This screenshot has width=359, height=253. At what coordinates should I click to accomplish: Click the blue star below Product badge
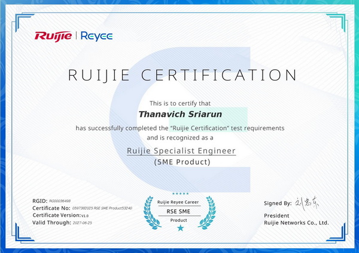click(181, 228)
